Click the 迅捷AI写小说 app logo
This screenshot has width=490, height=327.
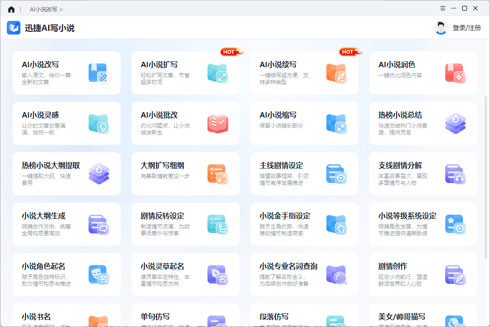[14, 28]
